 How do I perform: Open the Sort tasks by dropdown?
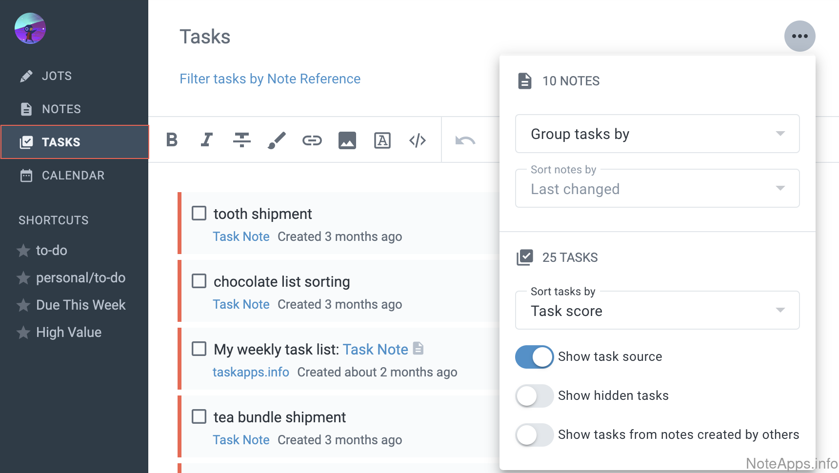click(x=657, y=311)
